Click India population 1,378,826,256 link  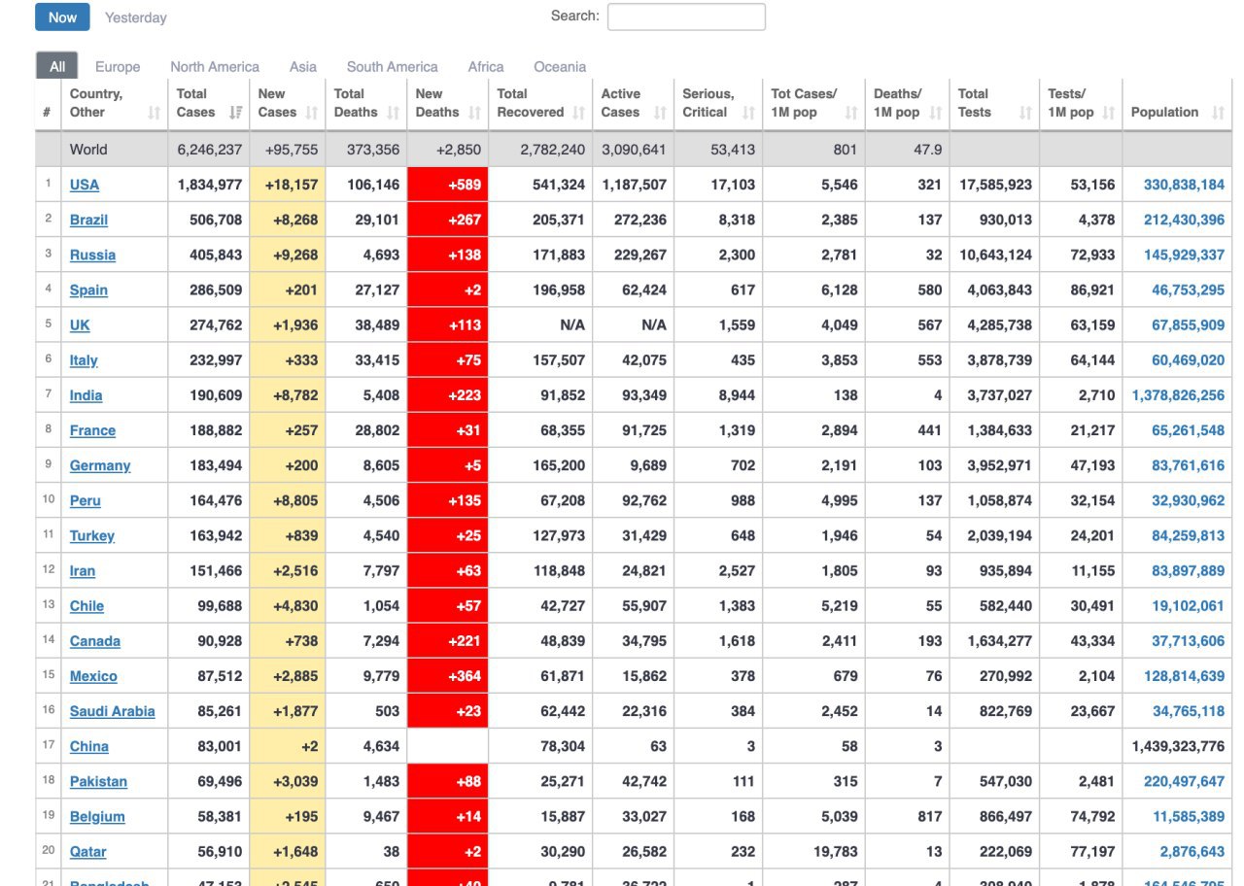[1178, 395]
